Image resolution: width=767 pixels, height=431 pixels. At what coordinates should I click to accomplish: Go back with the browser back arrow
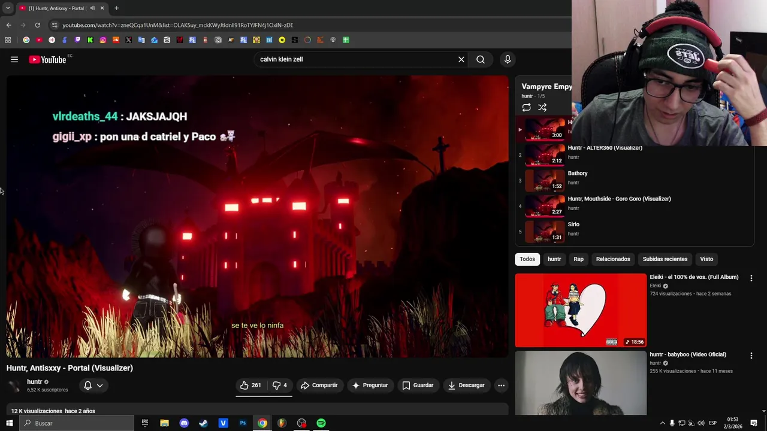[x=8, y=25]
